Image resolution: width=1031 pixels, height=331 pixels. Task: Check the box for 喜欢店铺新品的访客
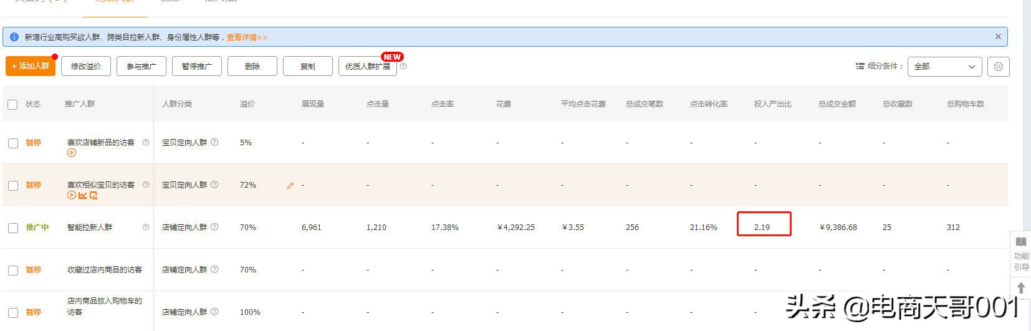tap(12, 143)
